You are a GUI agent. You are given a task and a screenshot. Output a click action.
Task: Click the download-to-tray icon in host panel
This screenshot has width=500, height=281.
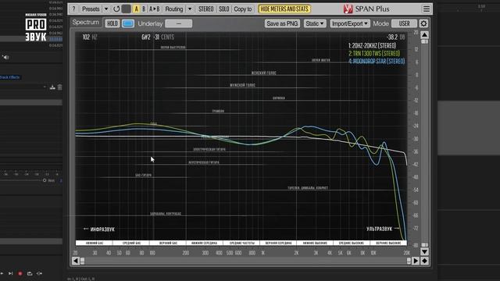pyautogui.click(x=52, y=87)
